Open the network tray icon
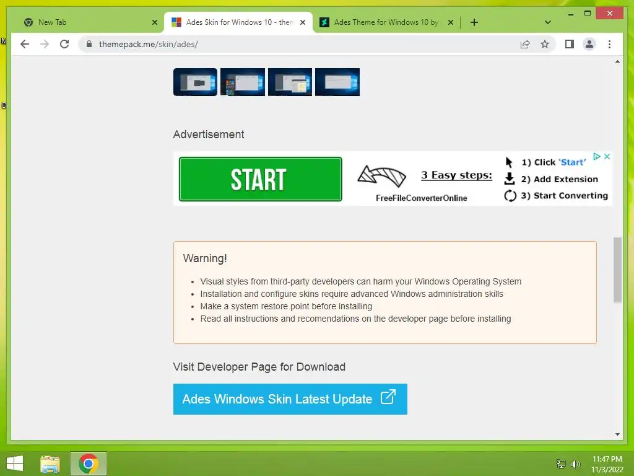634x476 pixels. click(561, 464)
